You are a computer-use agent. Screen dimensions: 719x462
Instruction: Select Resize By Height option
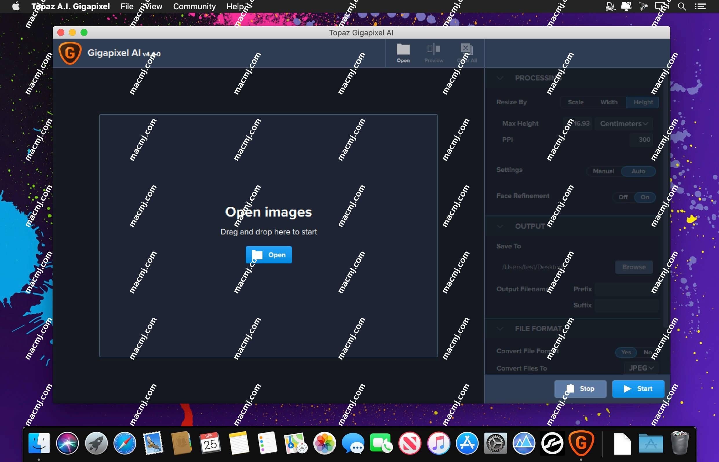642,102
